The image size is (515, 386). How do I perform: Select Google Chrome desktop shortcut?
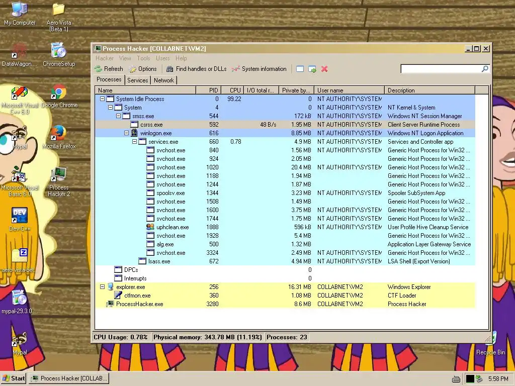(x=59, y=96)
